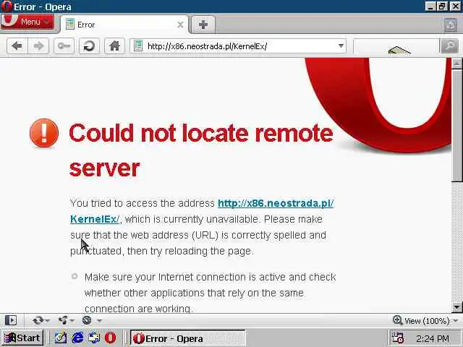
Task: Click into the search field
Action: (x=396, y=46)
